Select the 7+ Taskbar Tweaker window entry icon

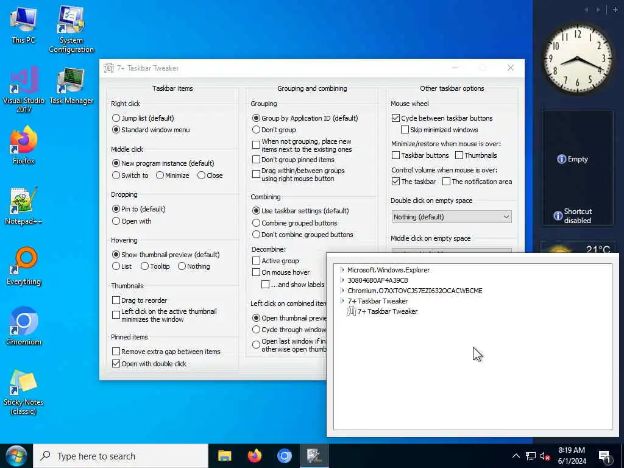click(x=352, y=311)
